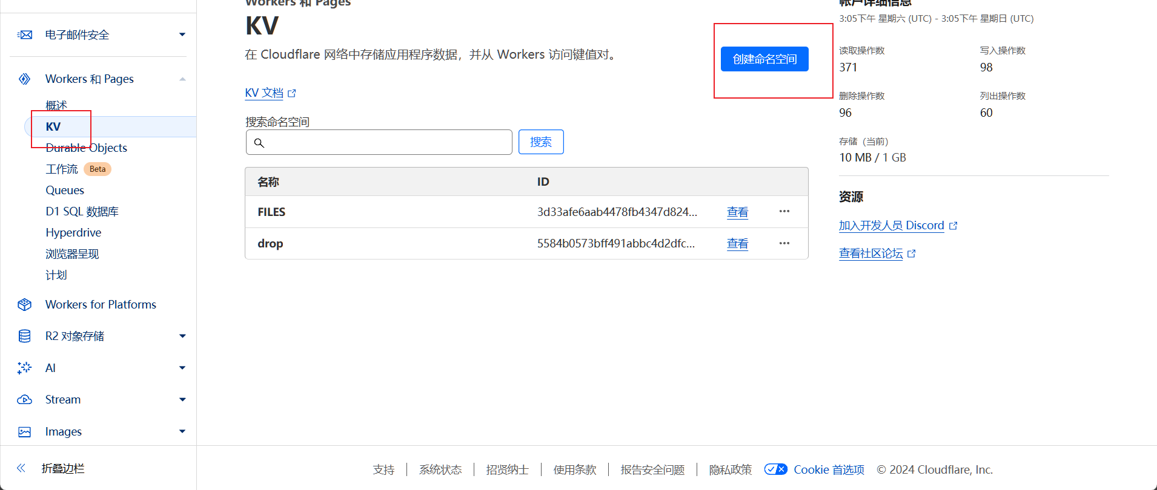Collapse sidebar using double-chevron icon
Screen dimensions: 1157x490
point(21,468)
